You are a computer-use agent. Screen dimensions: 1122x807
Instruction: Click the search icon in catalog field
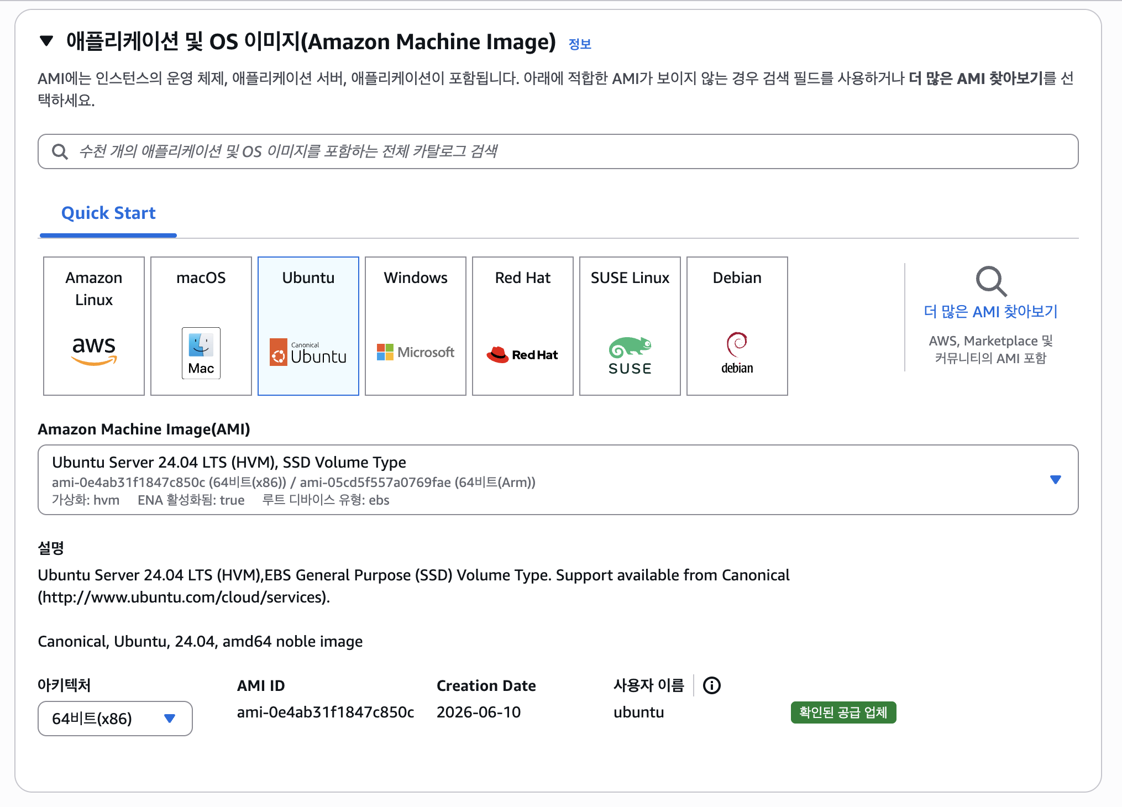[60, 151]
